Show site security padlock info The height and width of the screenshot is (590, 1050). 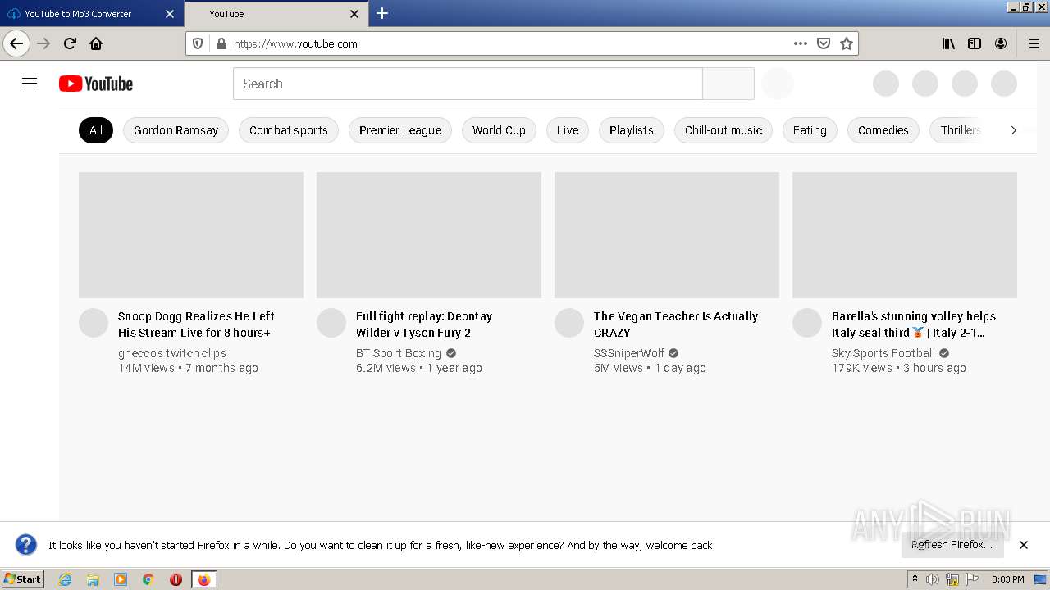(221, 43)
